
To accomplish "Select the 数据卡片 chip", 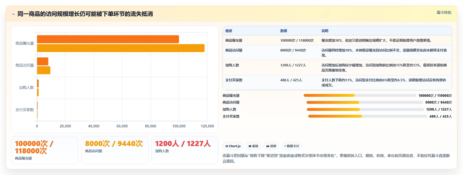I will 292,146.
